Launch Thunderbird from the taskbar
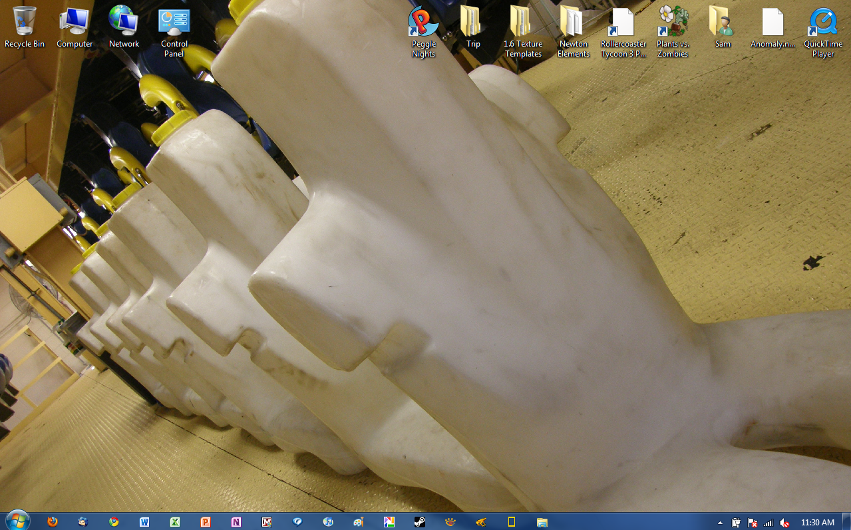The image size is (851, 530). point(83,522)
